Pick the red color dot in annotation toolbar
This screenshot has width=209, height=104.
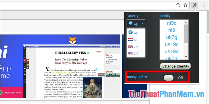tap(28, 63)
